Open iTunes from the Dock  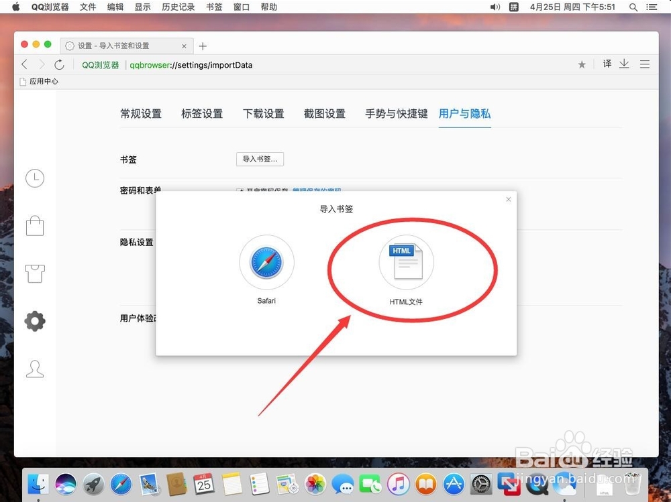pyautogui.click(x=399, y=484)
